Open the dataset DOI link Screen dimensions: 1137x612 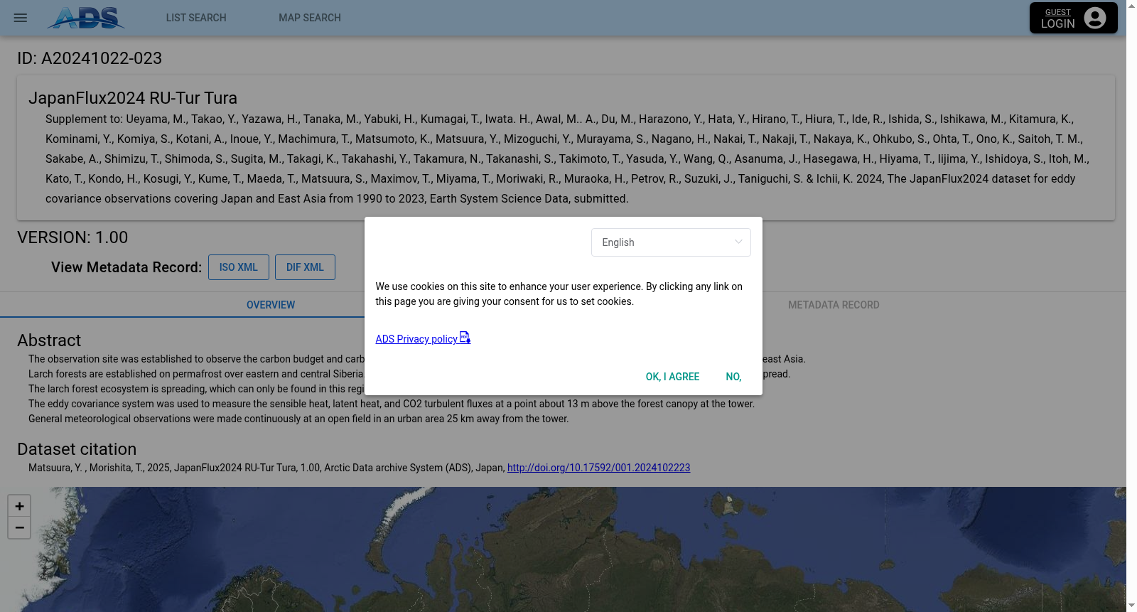click(598, 468)
